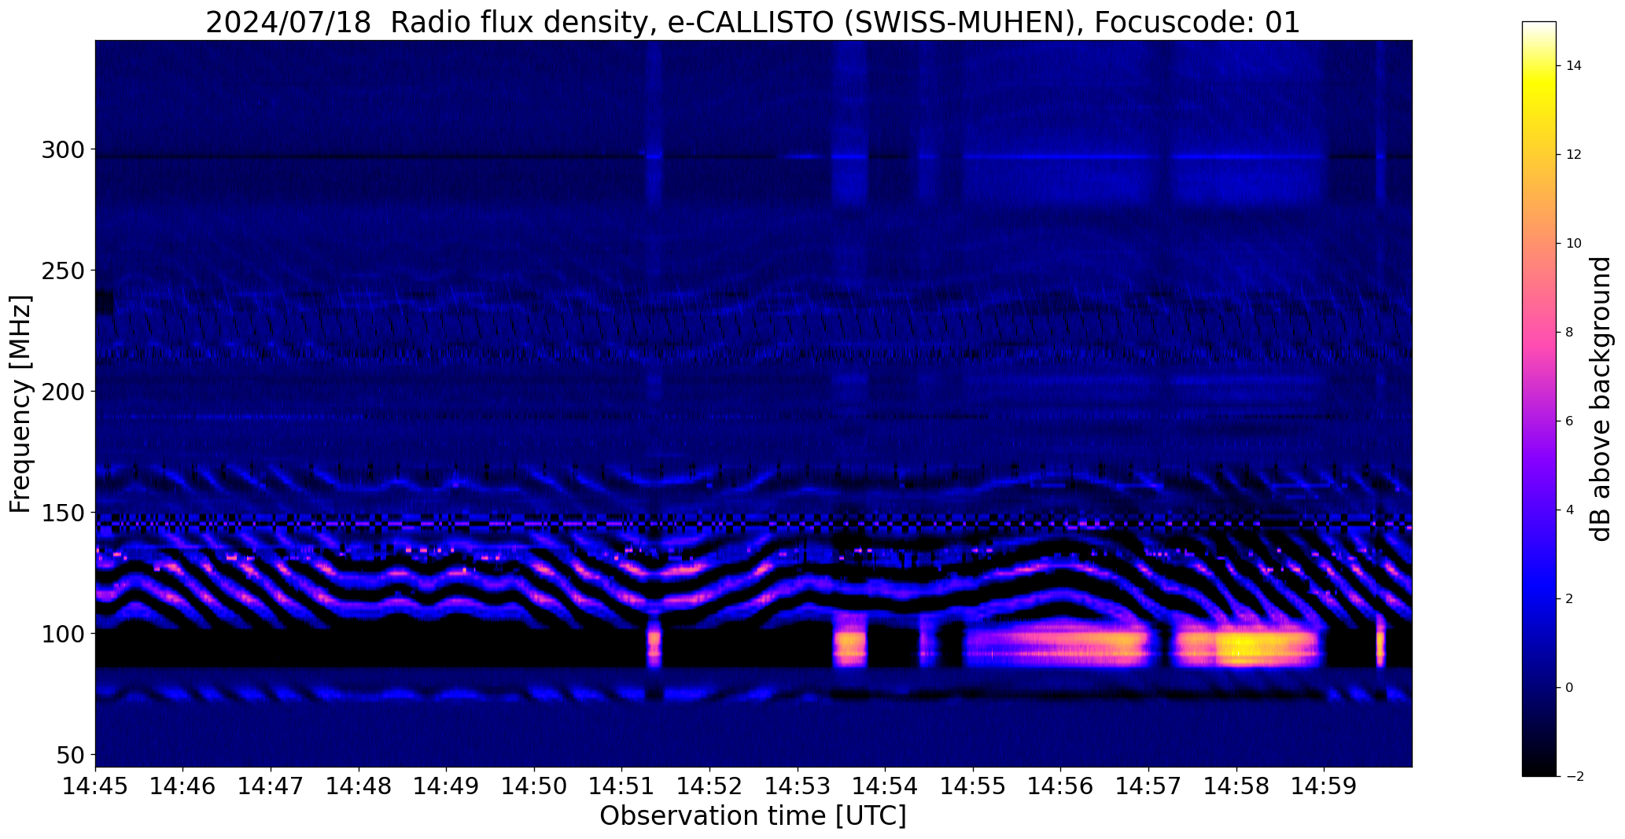This screenshot has width=1625, height=839.
Task: Click the 14:53 time tick label
Action: pos(798,786)
